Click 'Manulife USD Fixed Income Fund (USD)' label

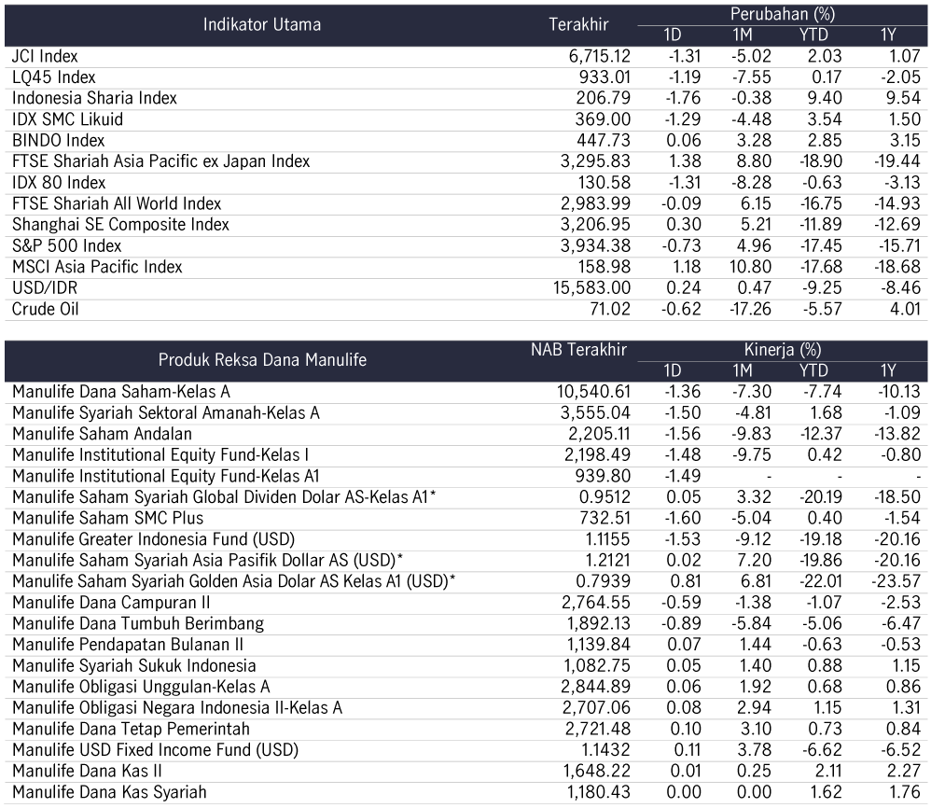pyautogui.click(x=155, y=750)
